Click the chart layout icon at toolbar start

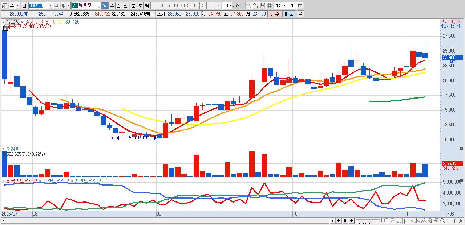coord(4,5)
